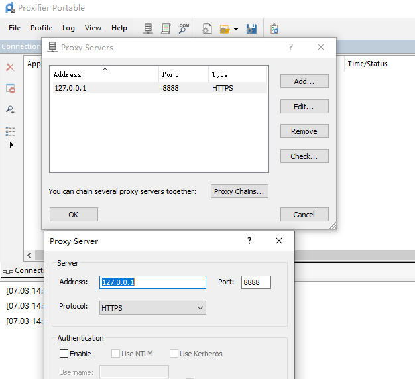This screenshot has height=379, width=415.
Task: Click the save profile floppy disk icon
Action: (x=251, y=28)
